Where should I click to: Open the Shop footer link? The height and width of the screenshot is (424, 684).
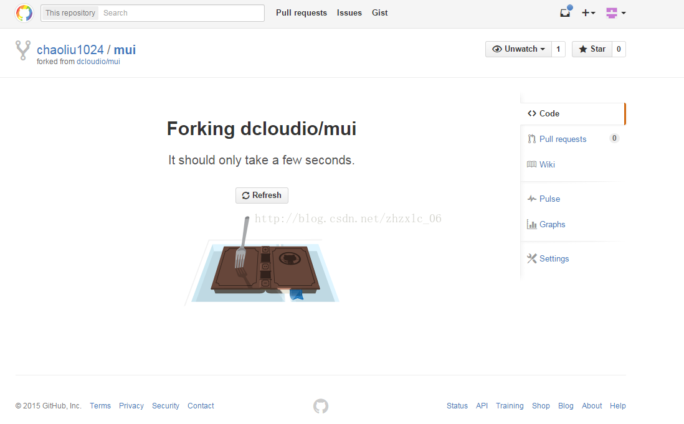click(541, 406)
